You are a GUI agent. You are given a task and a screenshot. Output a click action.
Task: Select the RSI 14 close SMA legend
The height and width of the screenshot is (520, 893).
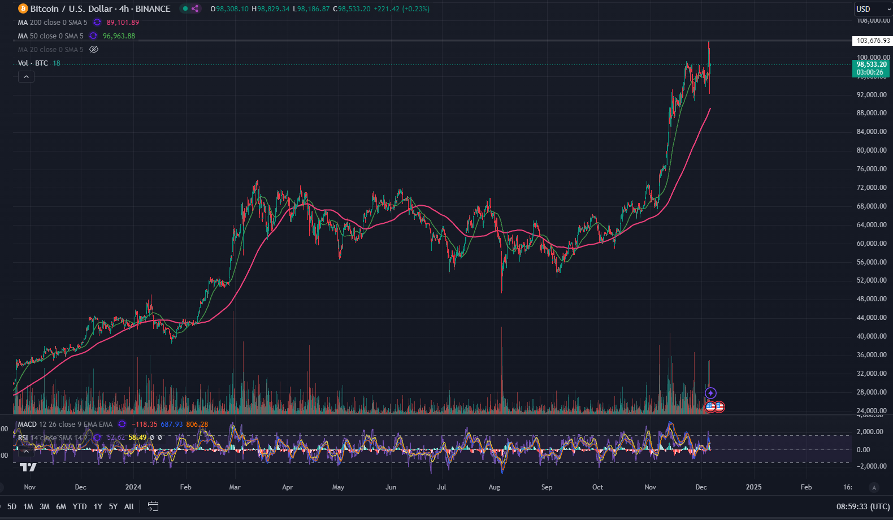pyautogui.click(x=53, y=437)
